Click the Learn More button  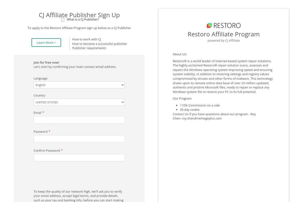[46, 43]
